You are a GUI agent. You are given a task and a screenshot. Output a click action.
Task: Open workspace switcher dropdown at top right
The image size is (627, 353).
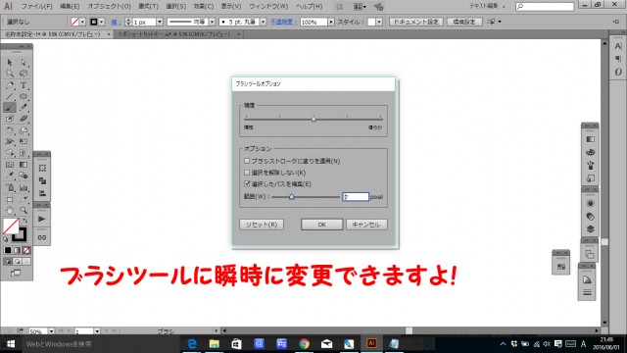[x=487, y=6]
